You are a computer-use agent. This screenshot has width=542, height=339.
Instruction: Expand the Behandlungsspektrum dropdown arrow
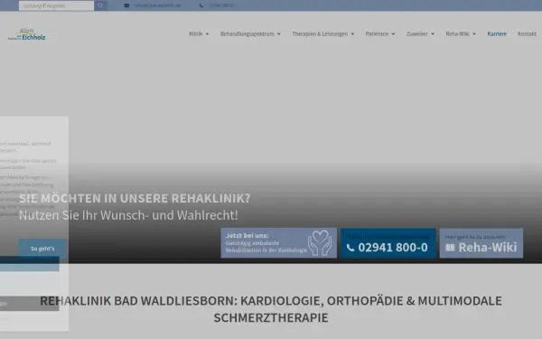click(278, 34)
